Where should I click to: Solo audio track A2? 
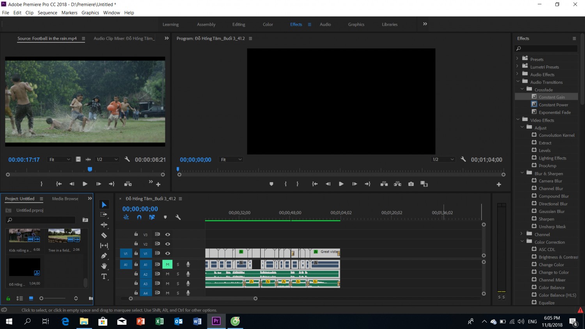[178, 274]
